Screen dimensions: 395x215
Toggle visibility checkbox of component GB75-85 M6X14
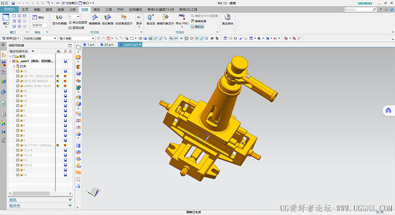coord(18,81)
